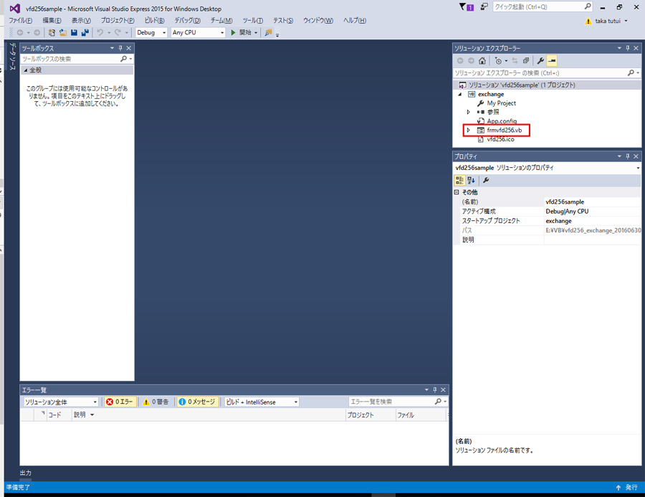Image resolution: width=645 pixels, height=497 pixels.
Task: Toggle Preview Selected Items in Solution Explorer
Action: (552, 61)
